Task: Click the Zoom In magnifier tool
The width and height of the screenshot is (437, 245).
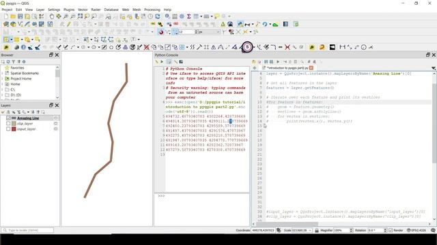Action: point(66,16)
